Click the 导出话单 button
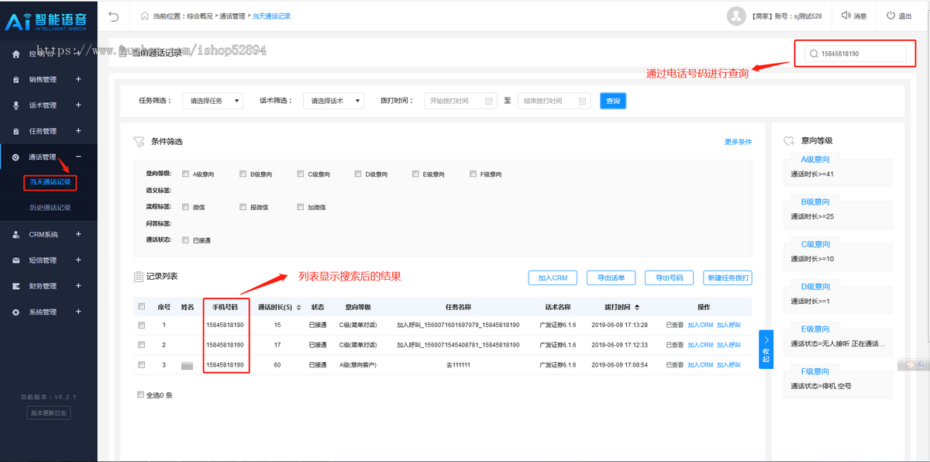This screenshot has height=462, width=930. pyautogui.click(x=611, y=278)
